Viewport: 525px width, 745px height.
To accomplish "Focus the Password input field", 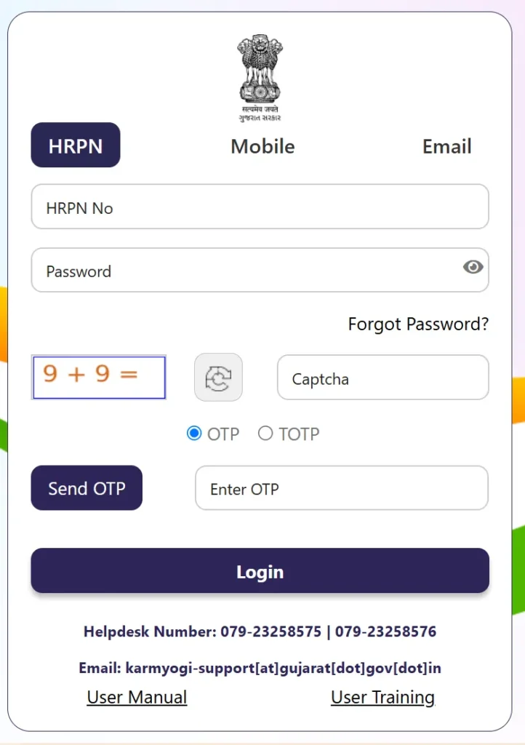I will [260, 270].
